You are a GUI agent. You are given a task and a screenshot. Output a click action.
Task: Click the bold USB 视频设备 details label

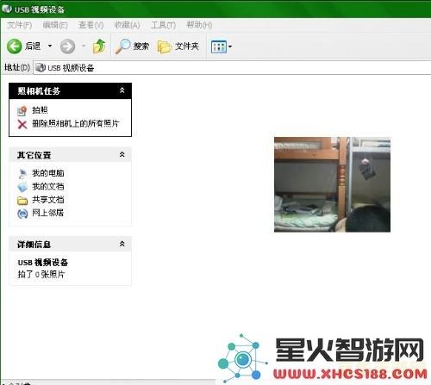point(43,263)
